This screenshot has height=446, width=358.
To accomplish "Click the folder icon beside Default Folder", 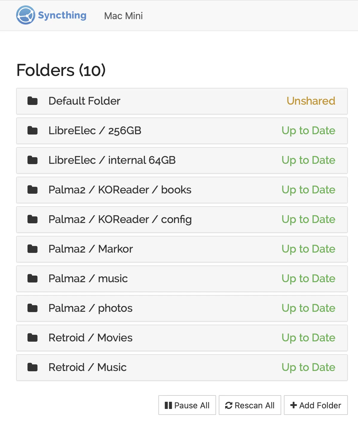I will tap(32, 101).
